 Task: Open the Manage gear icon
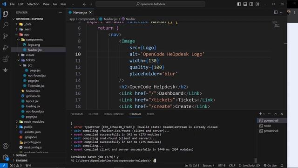click(6, 157)
